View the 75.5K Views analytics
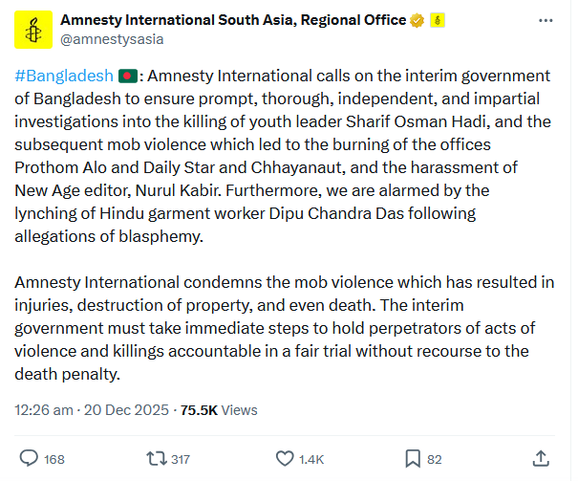The image size is (578, 481). [x=219, y=409]
